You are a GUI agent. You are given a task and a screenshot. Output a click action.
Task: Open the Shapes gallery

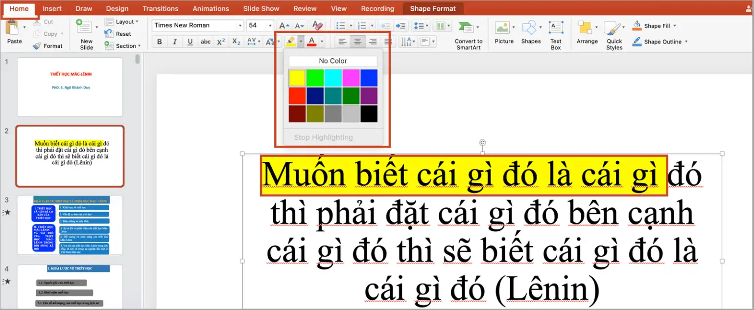click(531, 32)
